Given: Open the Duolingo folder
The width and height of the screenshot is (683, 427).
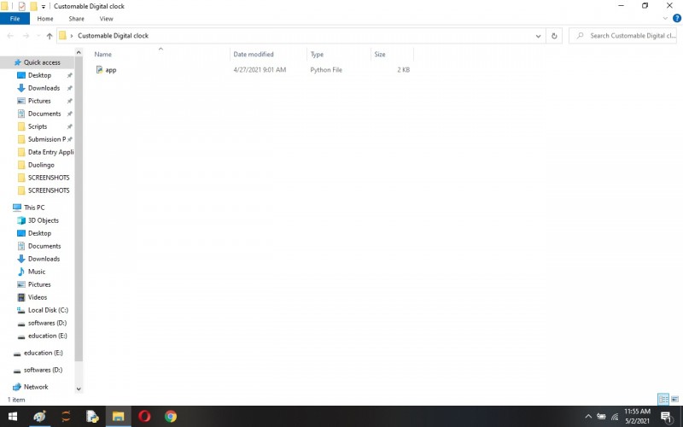Looking at the screenshot, I should click(41, 165).
